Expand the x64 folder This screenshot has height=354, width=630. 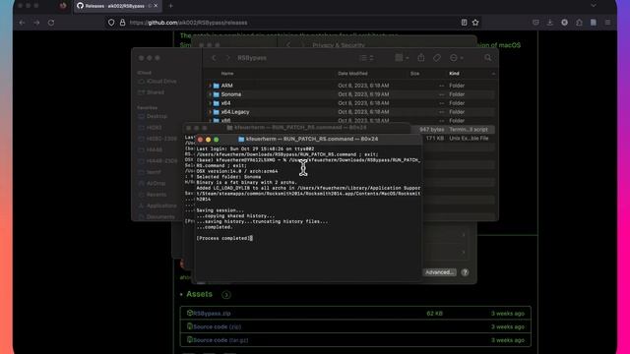(x=210, y=103)
